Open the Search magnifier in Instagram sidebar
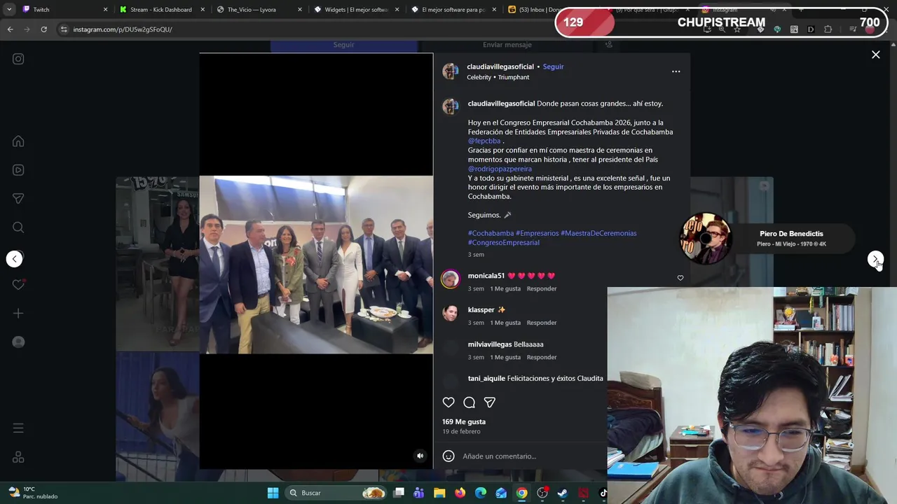Screen dimensions: 897x504 pos(18,227)
